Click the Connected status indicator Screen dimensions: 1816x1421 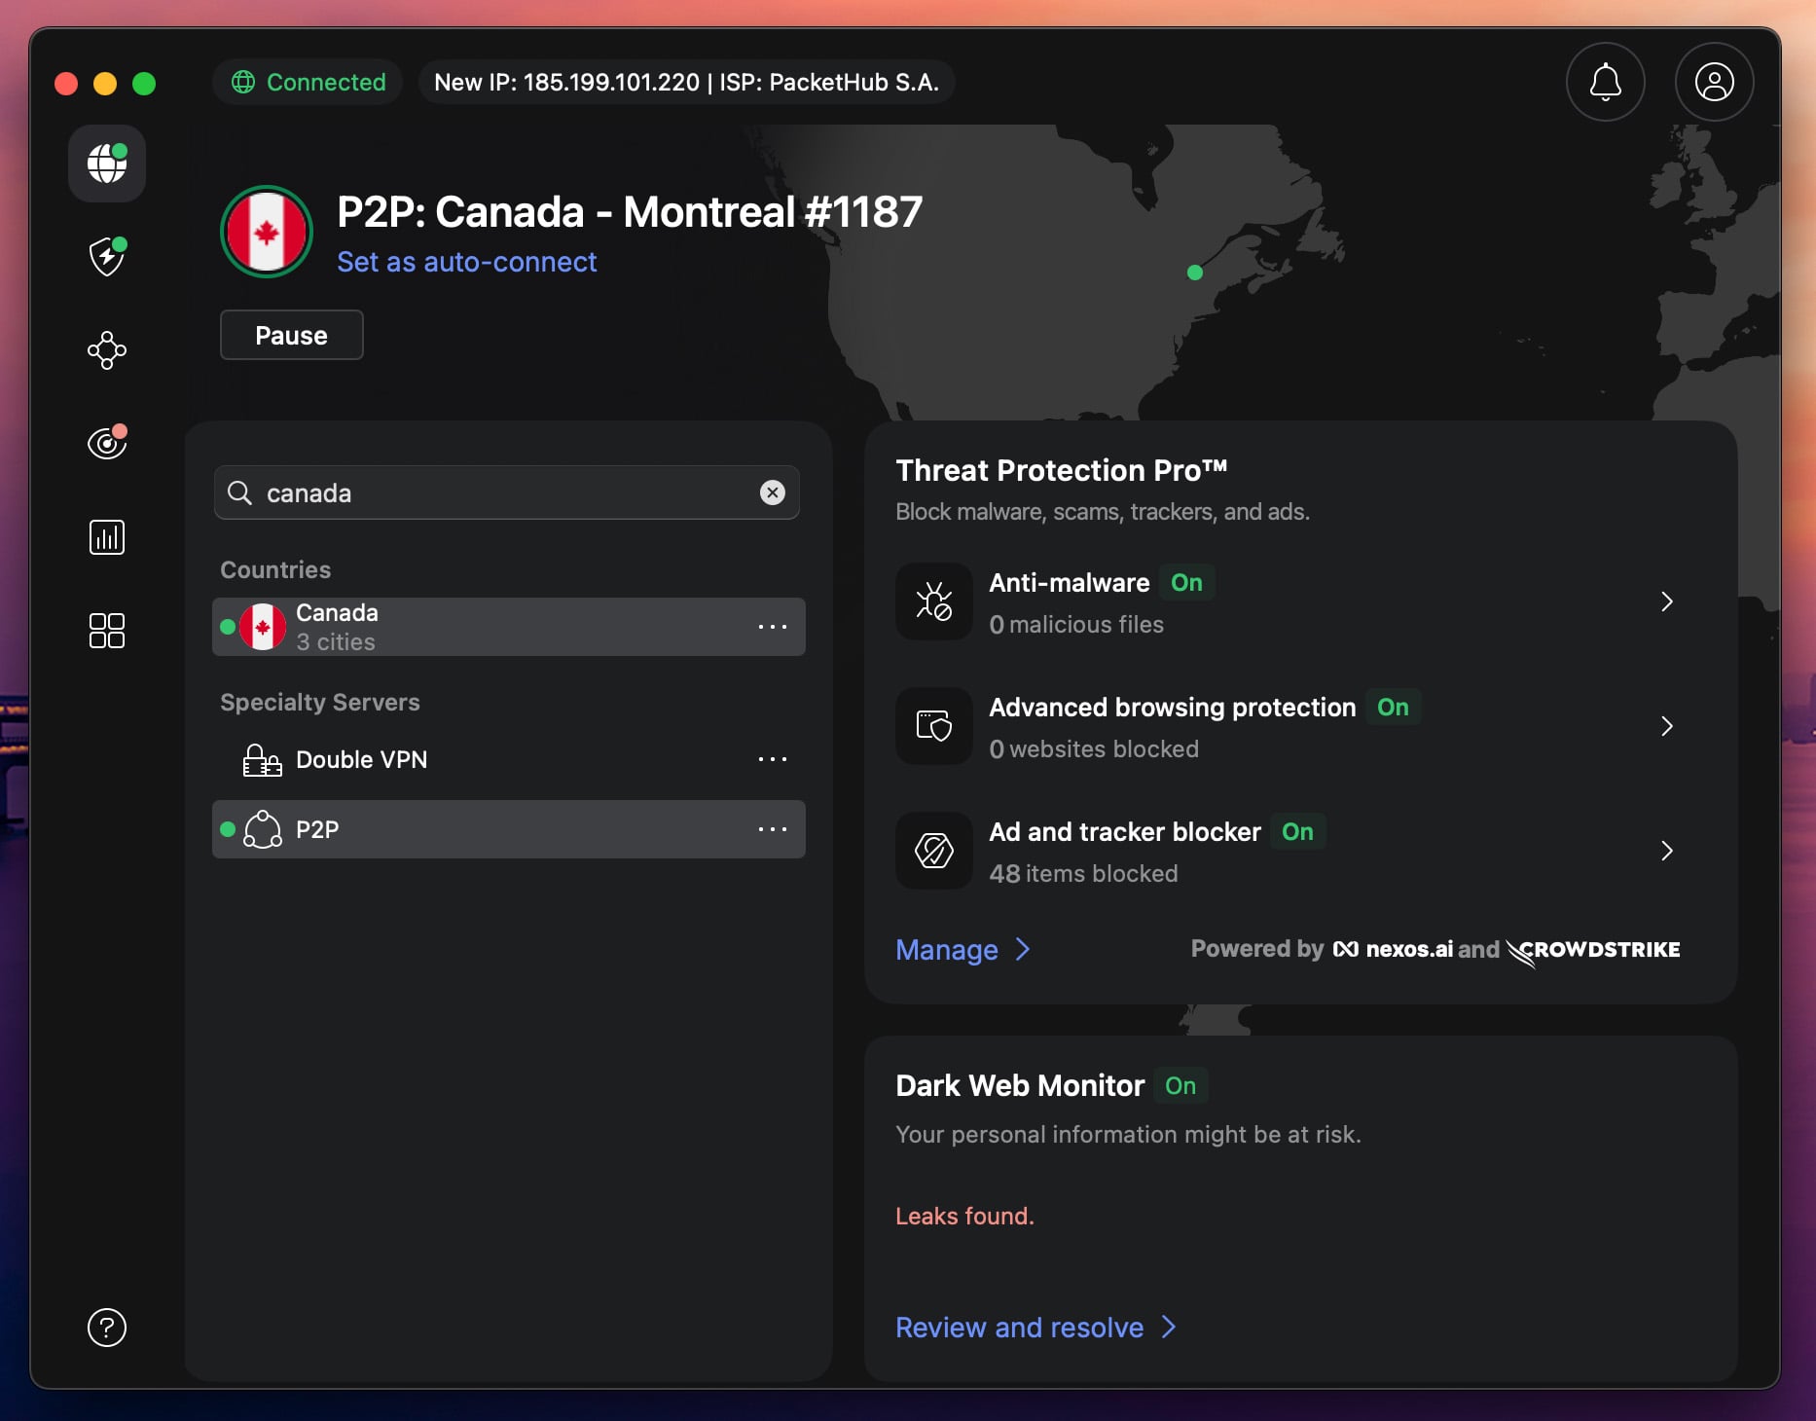point(307,82)
